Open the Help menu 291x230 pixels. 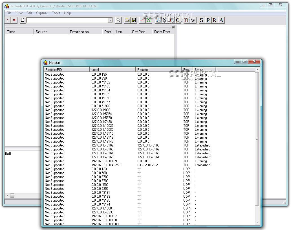67,13
